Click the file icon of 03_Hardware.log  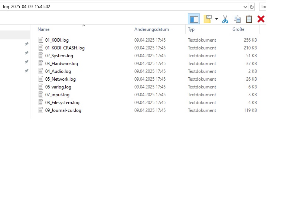point(41,63)
